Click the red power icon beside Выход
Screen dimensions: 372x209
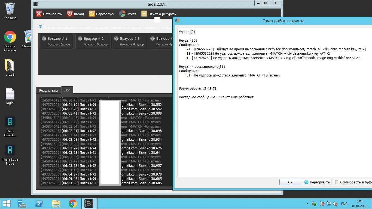tap(70, 14)
